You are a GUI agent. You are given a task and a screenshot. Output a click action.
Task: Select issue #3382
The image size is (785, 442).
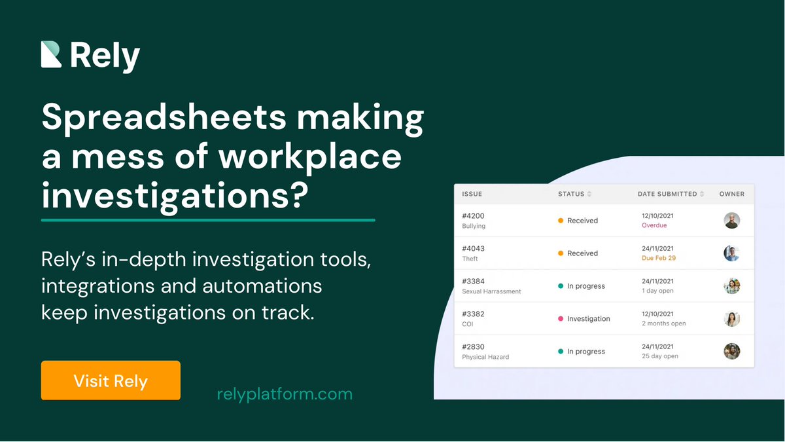473,314
